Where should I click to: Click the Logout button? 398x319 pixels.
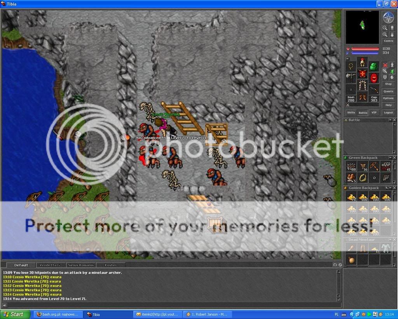tap(388, 113)
